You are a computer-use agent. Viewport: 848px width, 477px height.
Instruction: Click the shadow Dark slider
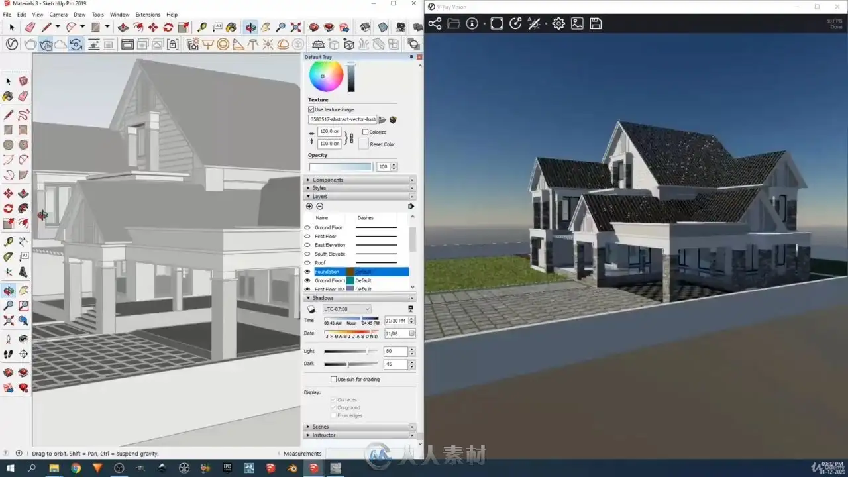(350, 364)
